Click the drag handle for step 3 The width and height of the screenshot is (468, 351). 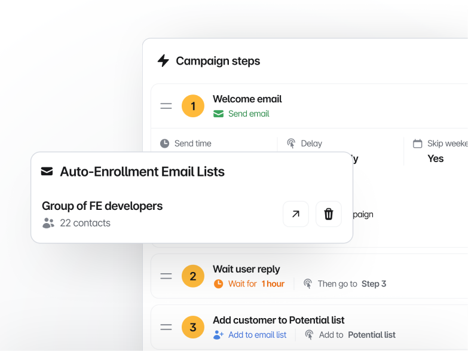(166, 327)
